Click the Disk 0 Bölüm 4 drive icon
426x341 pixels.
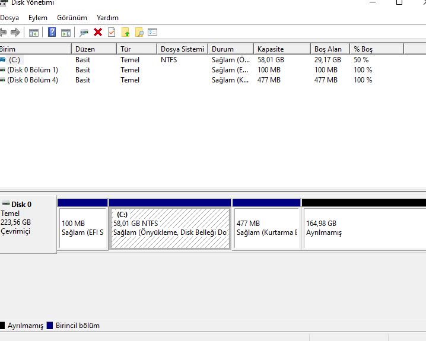point(3,80)
